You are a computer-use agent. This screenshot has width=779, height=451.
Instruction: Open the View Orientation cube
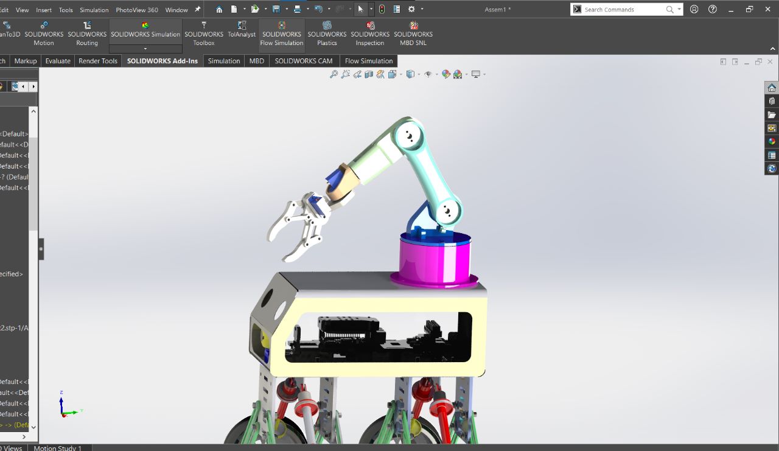(392, 74)
